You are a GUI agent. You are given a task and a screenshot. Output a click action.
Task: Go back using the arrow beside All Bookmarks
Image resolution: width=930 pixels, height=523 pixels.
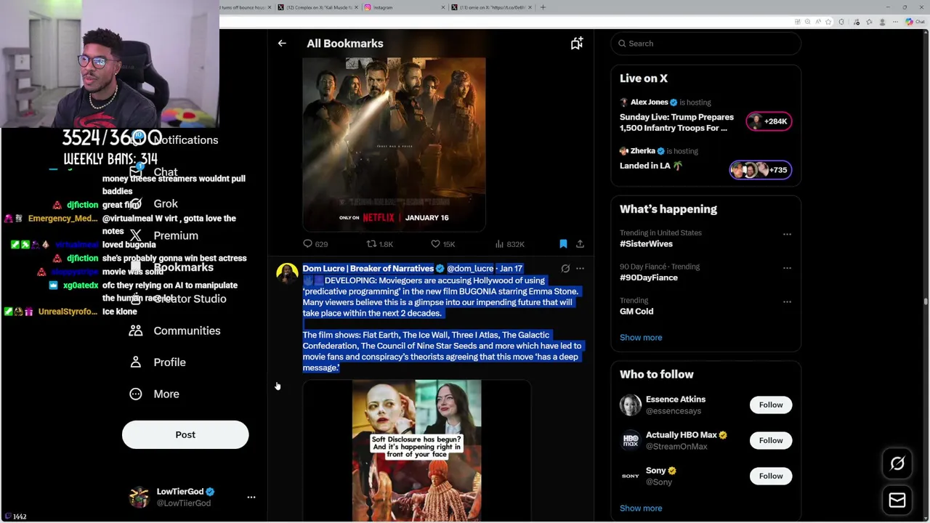tap(282, 44)
